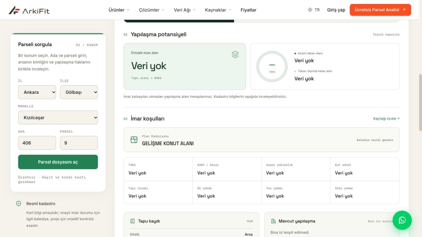Click the TAKS circular gauge
Screen dimensions: 422x237
(x=272, y=66)
